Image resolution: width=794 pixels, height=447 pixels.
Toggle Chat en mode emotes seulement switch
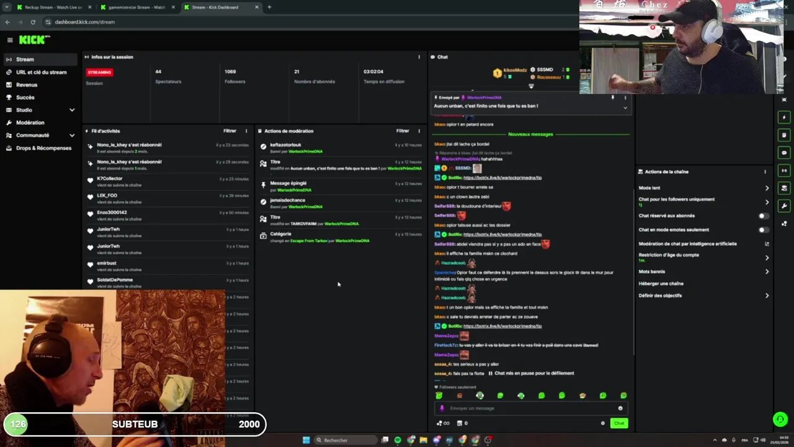(764, 230)
